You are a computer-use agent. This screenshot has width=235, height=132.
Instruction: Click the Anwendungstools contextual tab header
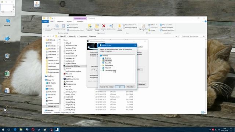click(80, 18)
